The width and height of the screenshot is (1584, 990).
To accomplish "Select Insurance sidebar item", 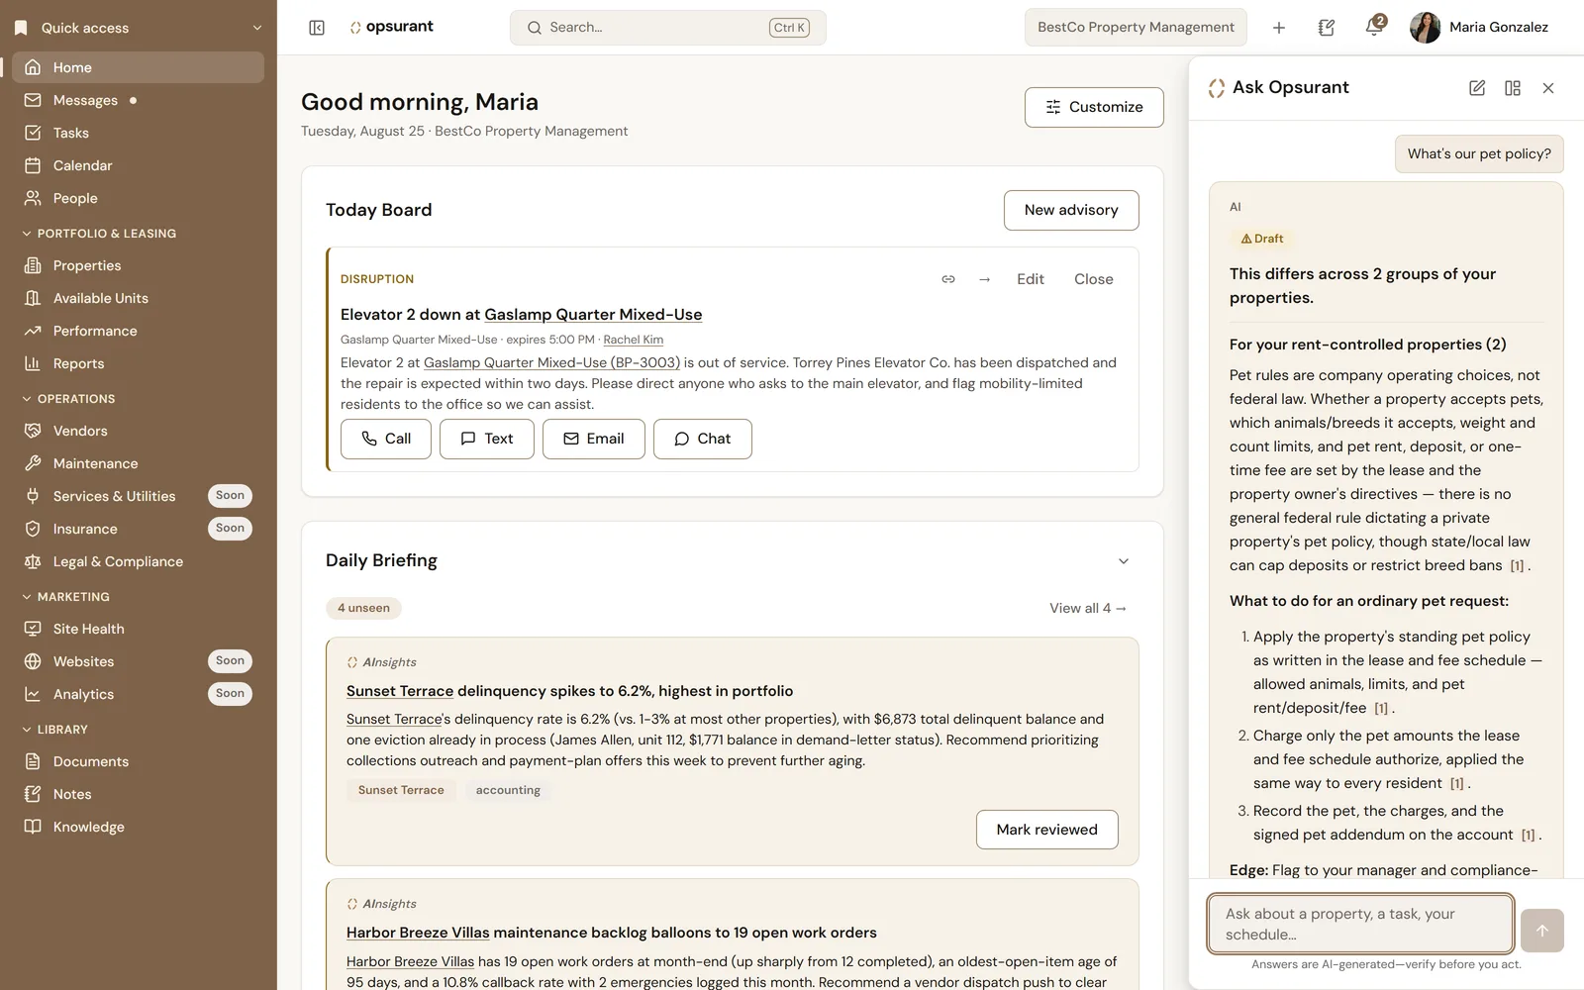I will point(139,529).
